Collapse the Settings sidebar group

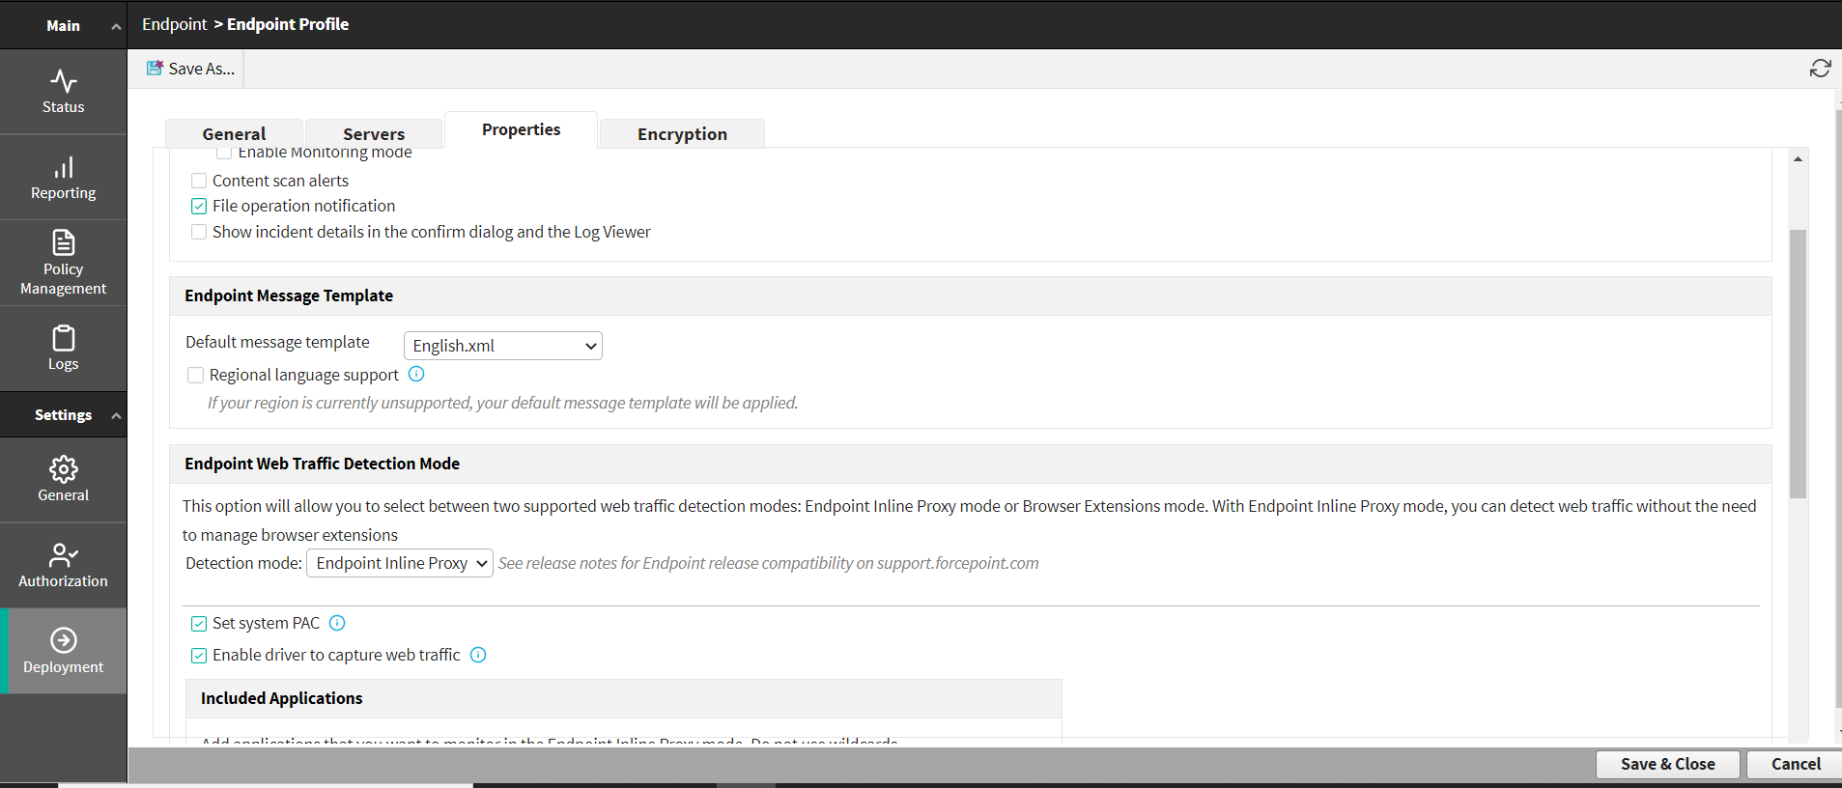pos(116,415)
